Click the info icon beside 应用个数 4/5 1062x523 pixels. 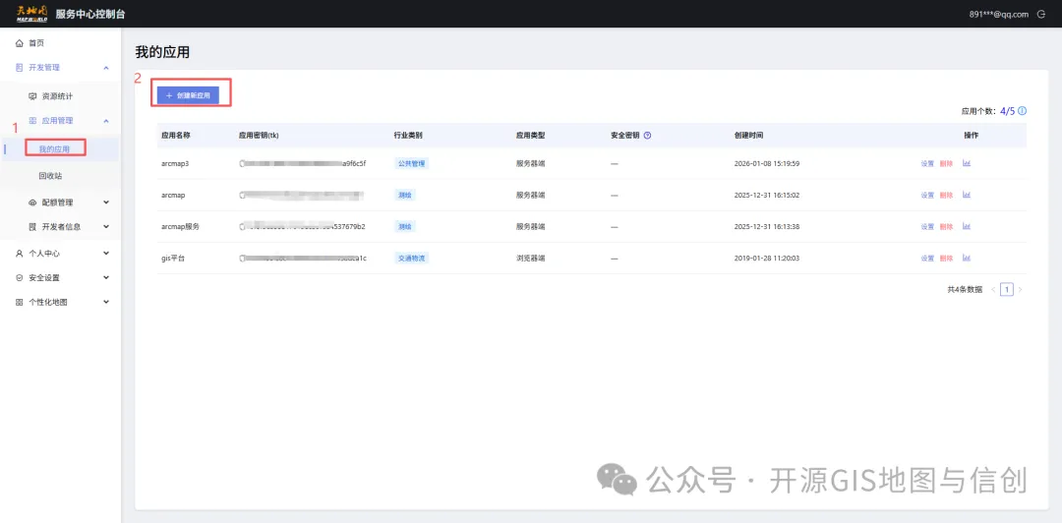point(1023,111)
